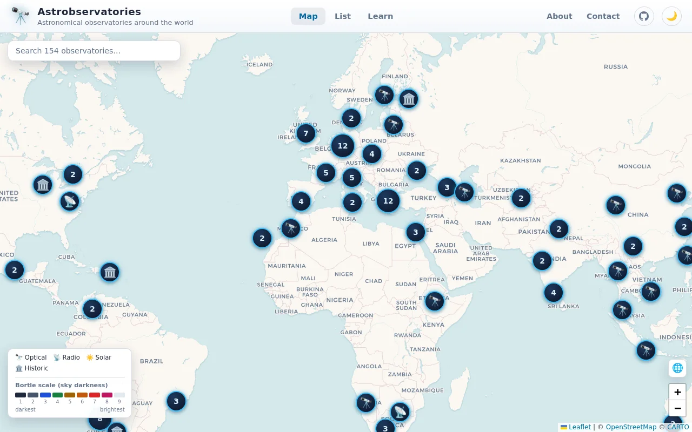Expand the 12 cluster near Greece
Image resolution: width=692 pixels, height=432 pixels.
388,201
